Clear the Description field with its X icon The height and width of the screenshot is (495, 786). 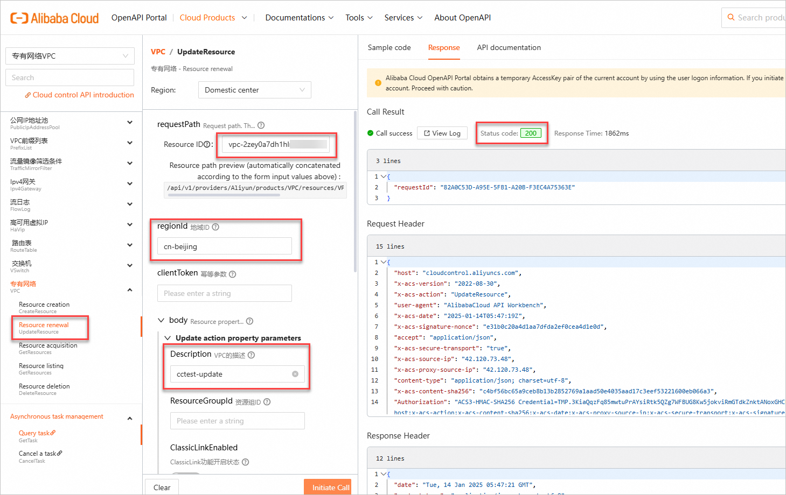[x=295, y=374]
